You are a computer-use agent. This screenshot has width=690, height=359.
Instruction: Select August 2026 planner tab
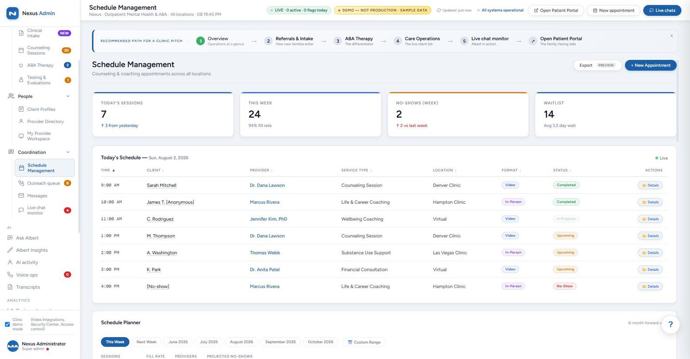(242, 342)
